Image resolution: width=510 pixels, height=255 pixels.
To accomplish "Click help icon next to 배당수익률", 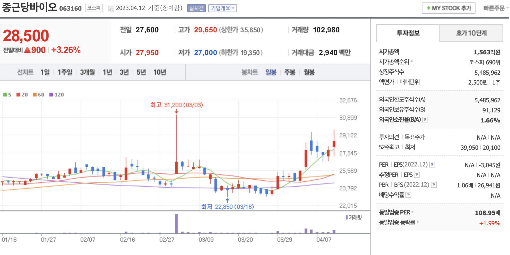I will pyautogui.click(x=408, y=195).
